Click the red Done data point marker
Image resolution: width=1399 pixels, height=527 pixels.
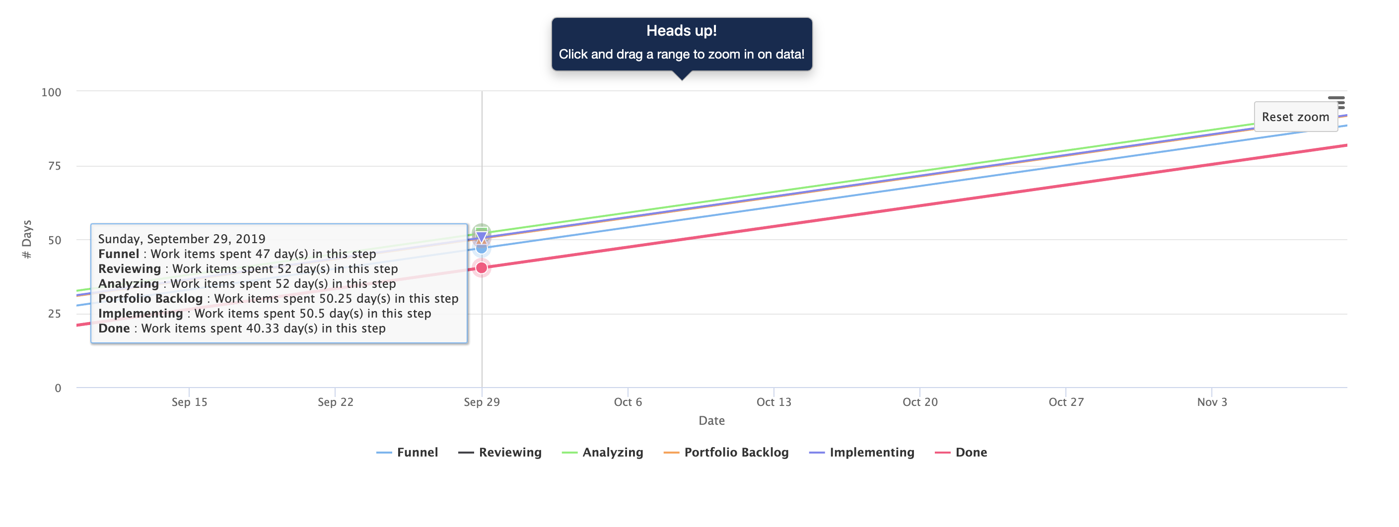click(481, 267)
